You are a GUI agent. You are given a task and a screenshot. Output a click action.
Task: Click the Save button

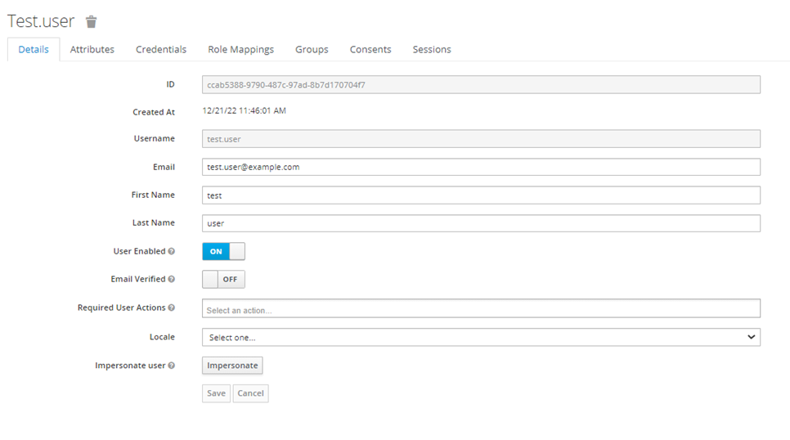tap(216, 393)
